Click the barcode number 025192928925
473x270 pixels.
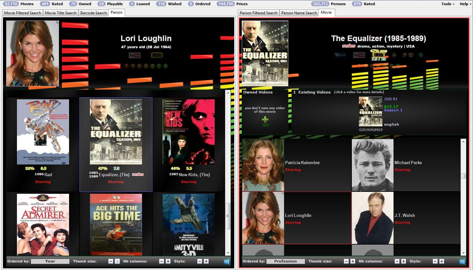(x=371, y=130)
